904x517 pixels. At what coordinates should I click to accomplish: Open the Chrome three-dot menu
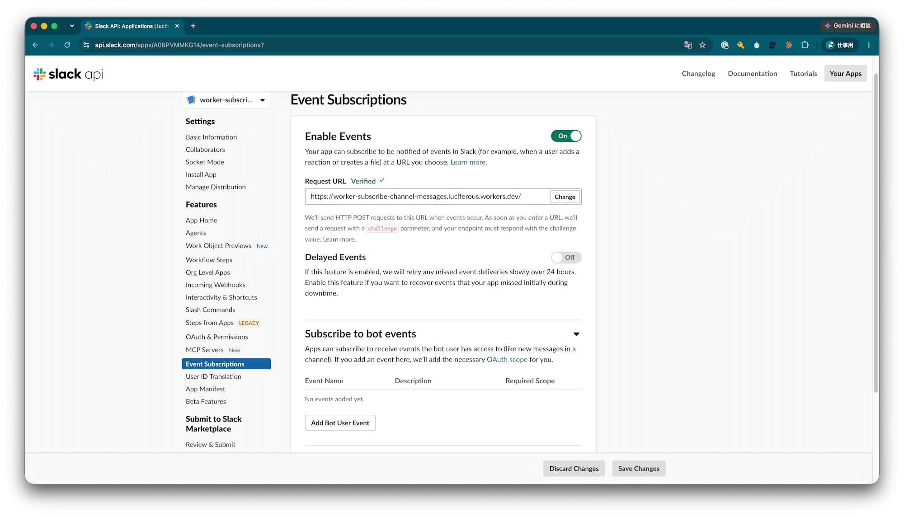[869, 45]
